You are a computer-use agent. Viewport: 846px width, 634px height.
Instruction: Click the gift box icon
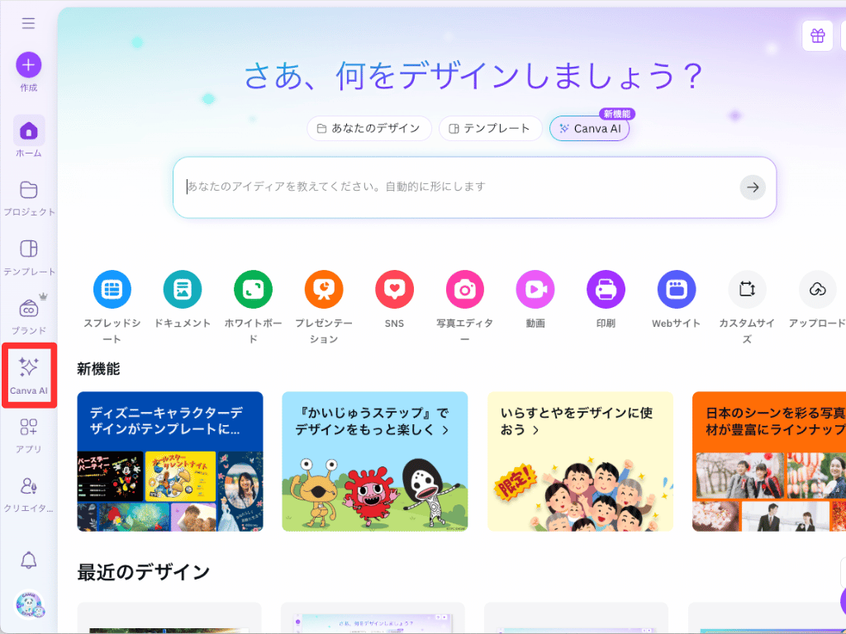(817, 36)
